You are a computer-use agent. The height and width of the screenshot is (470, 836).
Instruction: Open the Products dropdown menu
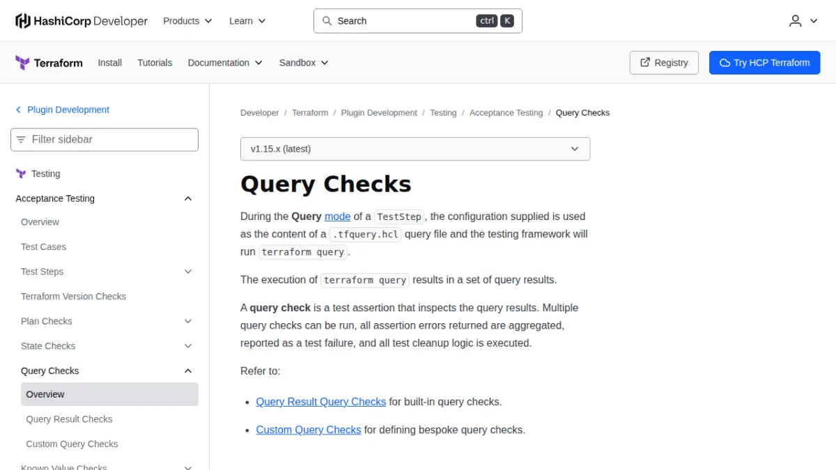(x=187, y=21)
